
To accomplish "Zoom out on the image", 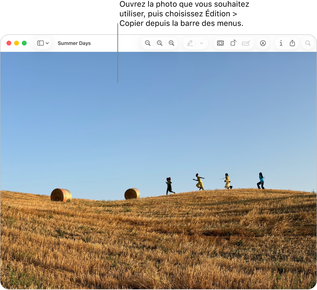I will click(x=148, y=43).
